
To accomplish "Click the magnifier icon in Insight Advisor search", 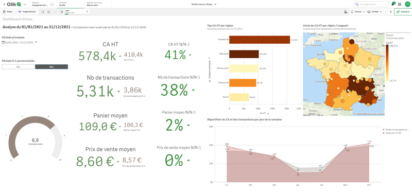I will 357,4.
